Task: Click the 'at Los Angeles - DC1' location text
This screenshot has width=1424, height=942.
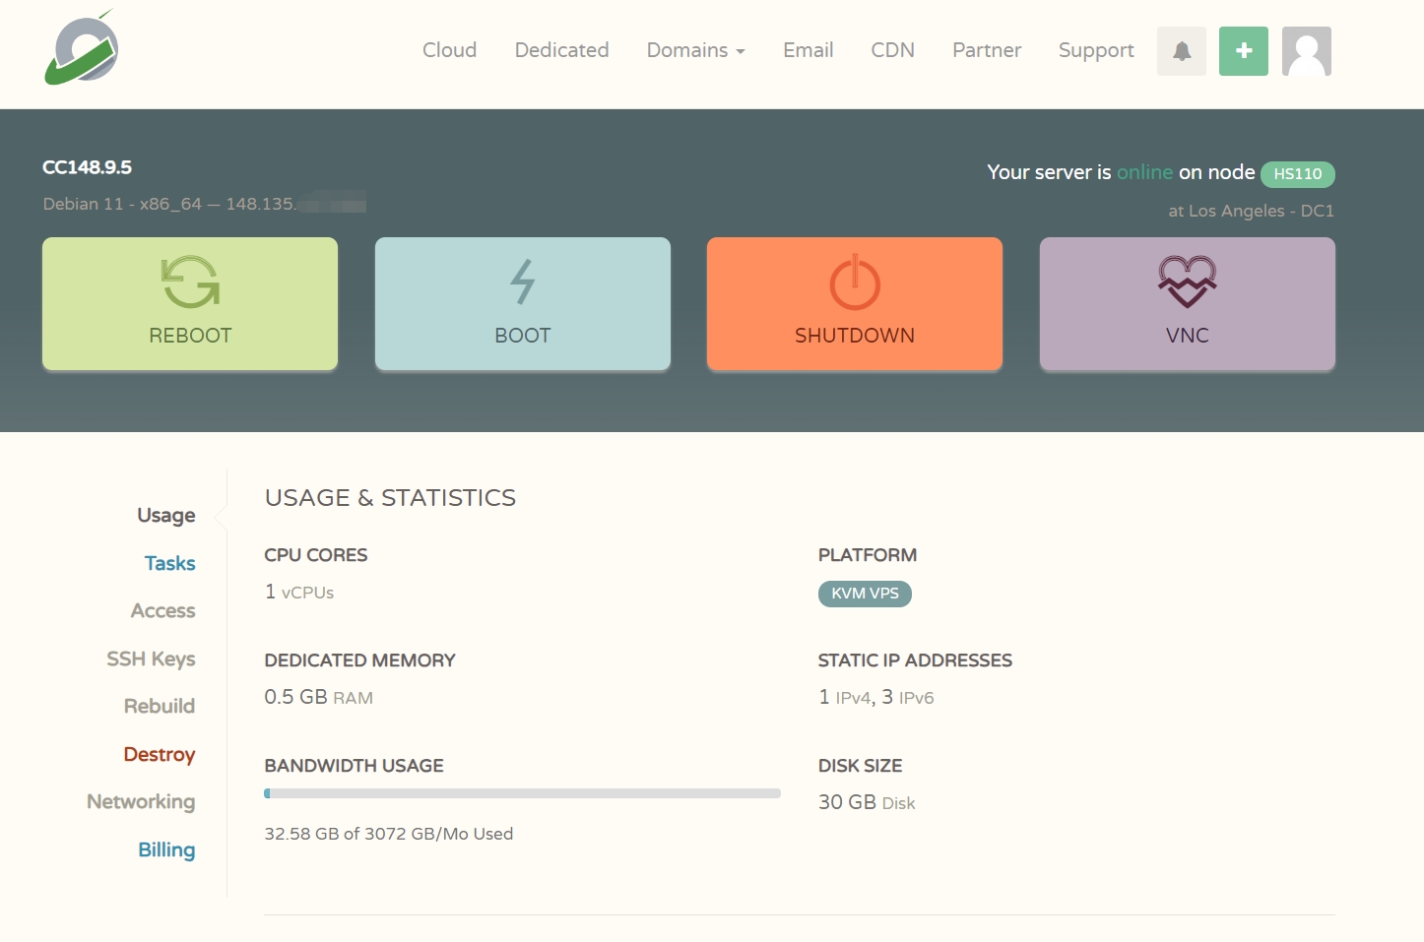Action: [x=1251, y=211]
